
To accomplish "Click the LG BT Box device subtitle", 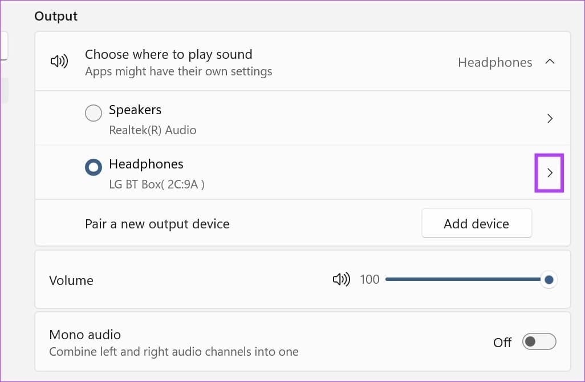I will click(x=156, y=184).
